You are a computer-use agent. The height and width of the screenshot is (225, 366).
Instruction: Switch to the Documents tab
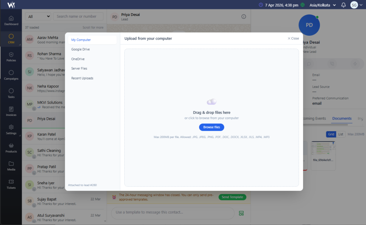(342, 118)
